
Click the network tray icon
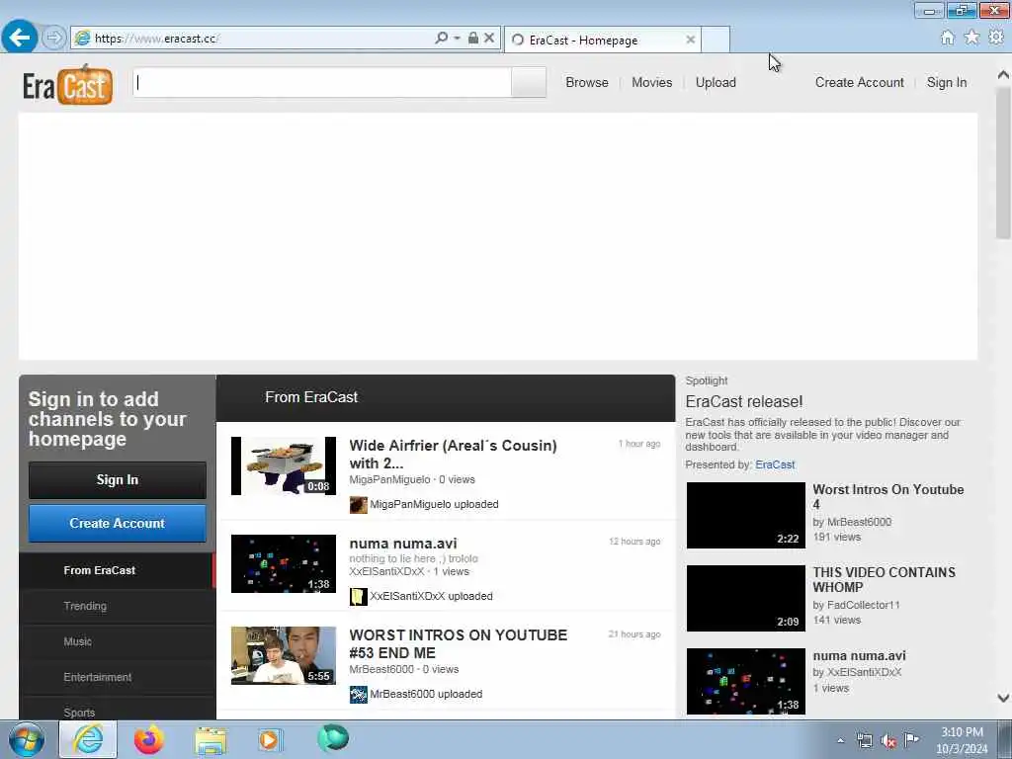point(864,740)
